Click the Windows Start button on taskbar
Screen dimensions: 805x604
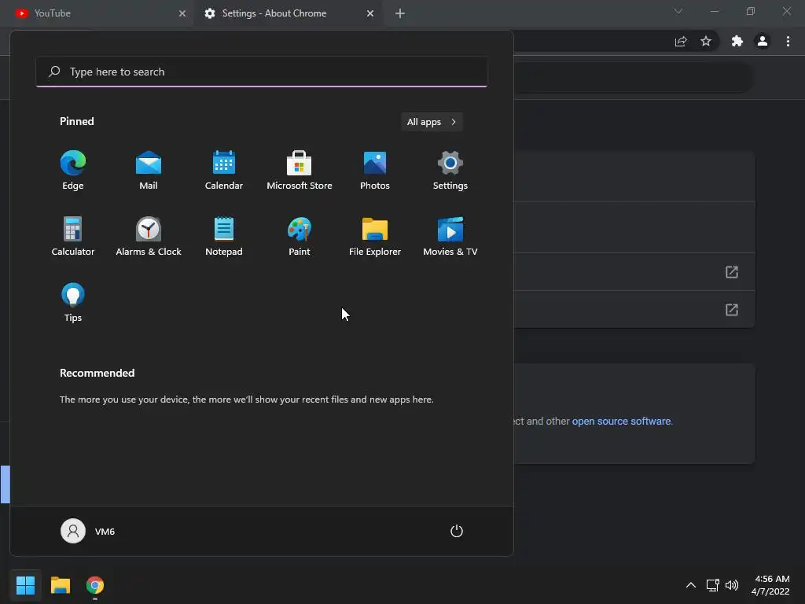(x=26, y=585)
